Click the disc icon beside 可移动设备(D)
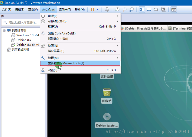This screenshot has height=137, width=192. (x=43, y=21)
